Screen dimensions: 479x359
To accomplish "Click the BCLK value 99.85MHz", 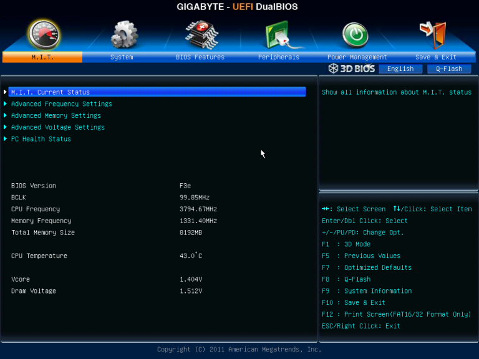I will point(195,198).
